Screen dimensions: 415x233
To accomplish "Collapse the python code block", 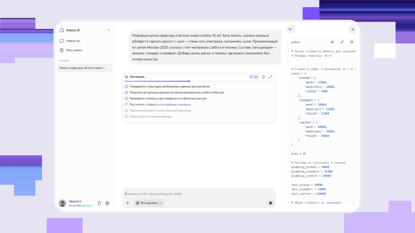I will 342,42.
